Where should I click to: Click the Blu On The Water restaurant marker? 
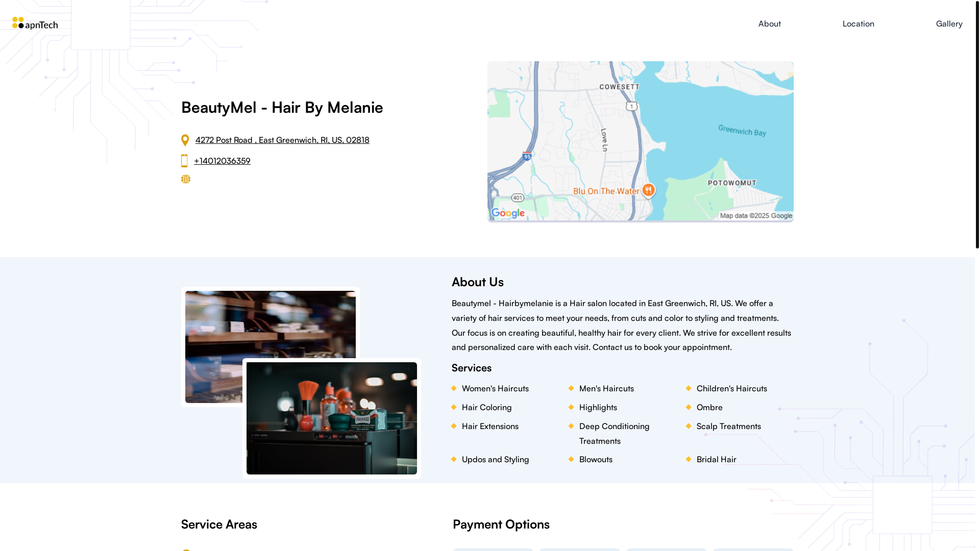point(648,190)
